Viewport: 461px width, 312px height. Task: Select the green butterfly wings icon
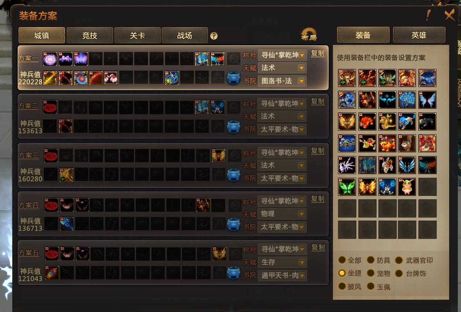click(x=347, y=187)
